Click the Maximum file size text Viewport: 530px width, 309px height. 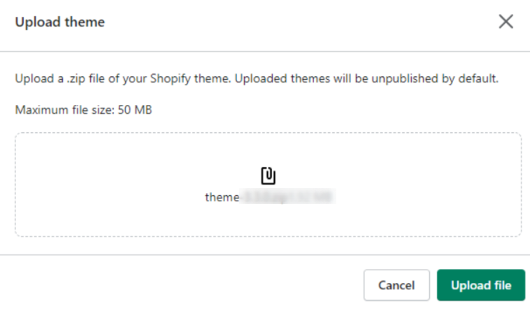(84, 110)
